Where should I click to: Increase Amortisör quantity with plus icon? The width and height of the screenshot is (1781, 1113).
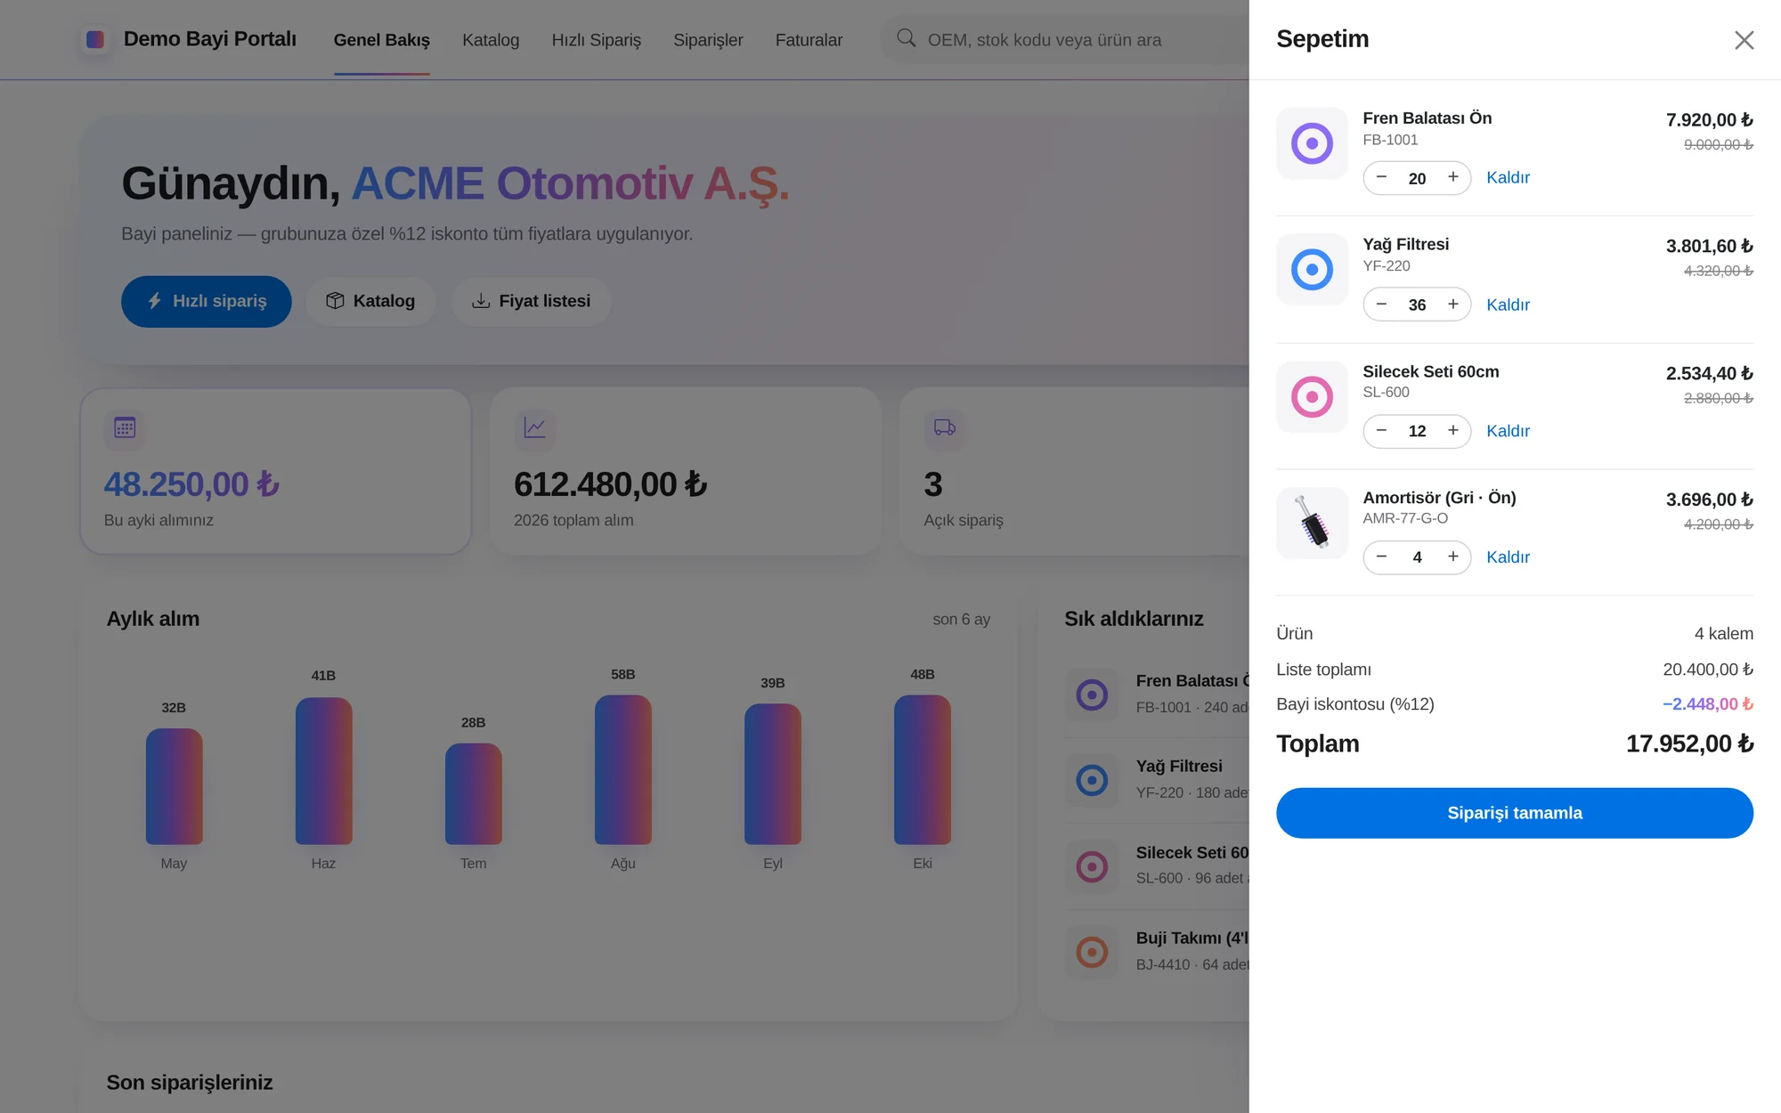(1452, 557)
